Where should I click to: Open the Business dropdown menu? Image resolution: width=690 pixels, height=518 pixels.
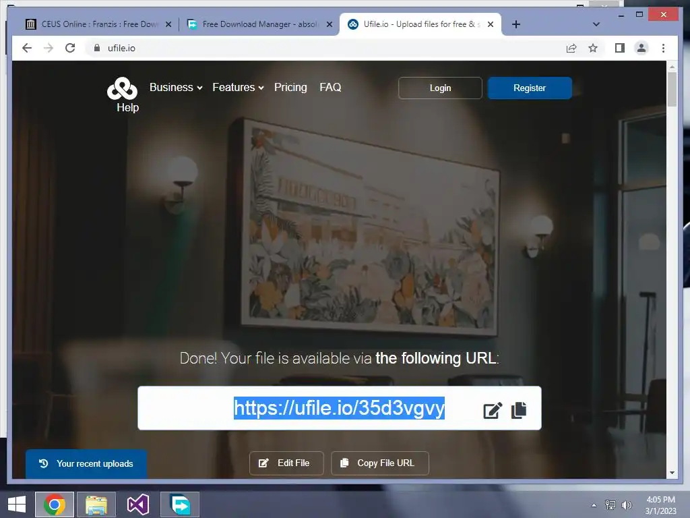click(176, 87)
